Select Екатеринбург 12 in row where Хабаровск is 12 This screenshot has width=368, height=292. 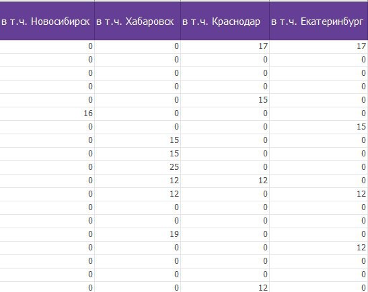click(x=319, y=194)
